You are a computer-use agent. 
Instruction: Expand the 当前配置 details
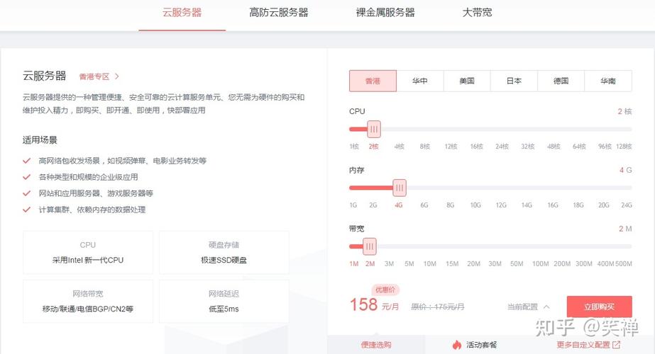528,307
